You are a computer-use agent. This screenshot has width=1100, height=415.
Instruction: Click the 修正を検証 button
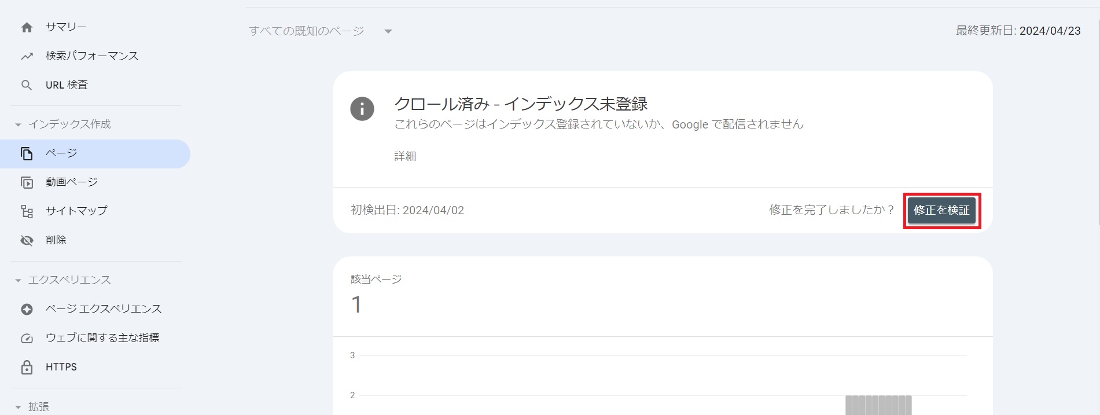pyautogui.click(x=941, y=211)
